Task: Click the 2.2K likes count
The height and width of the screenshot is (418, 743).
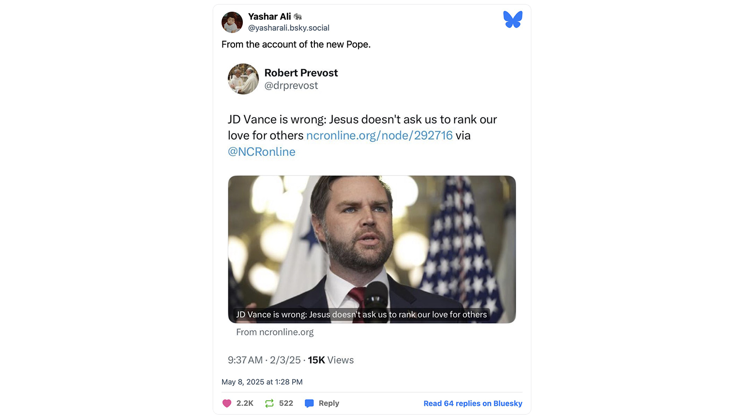Action: point(245,403)
